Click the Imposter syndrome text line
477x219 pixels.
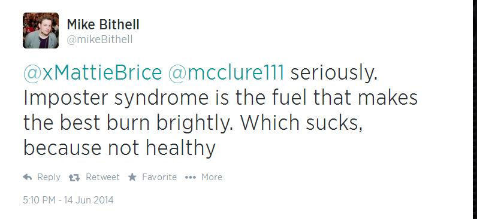pos(221,98)
